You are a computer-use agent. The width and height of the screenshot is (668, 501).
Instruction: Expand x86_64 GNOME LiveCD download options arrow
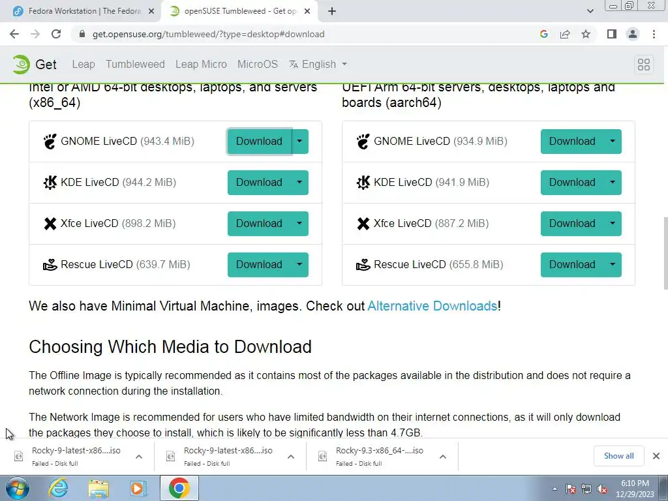(299, 142)
